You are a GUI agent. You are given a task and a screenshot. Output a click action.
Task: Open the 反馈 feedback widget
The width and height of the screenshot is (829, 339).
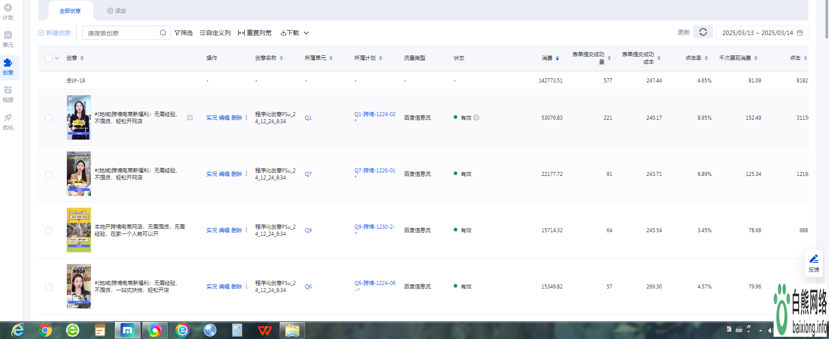pyautogui.click(x=813, y=263)
